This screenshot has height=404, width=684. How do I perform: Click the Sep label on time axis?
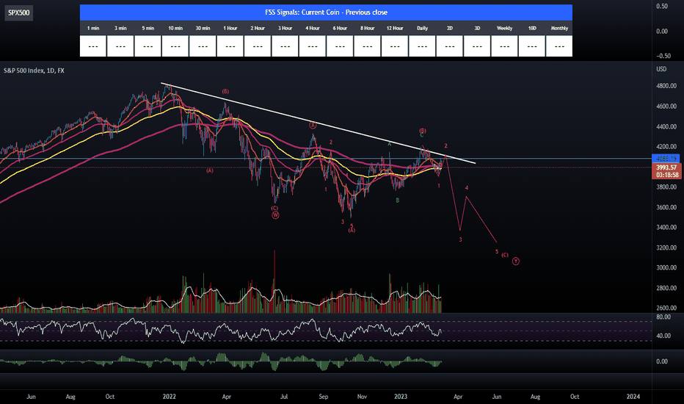click(x=323, y=397)
